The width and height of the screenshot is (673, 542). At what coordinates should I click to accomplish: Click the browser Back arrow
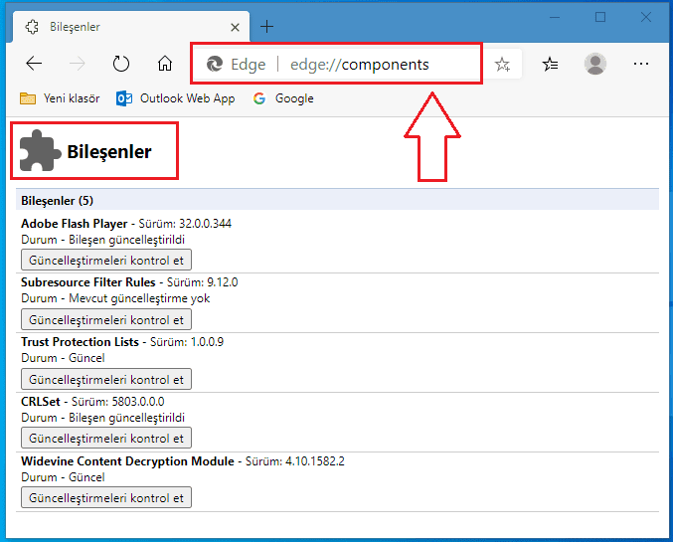pyautogui.click(x=34, y=64)
